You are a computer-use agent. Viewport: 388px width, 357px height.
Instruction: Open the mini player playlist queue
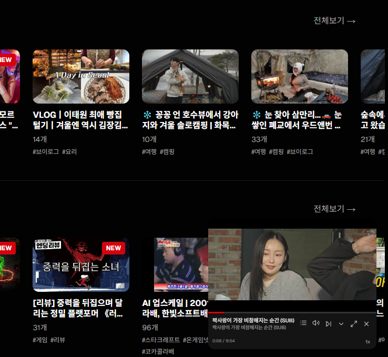pos(303,323)
